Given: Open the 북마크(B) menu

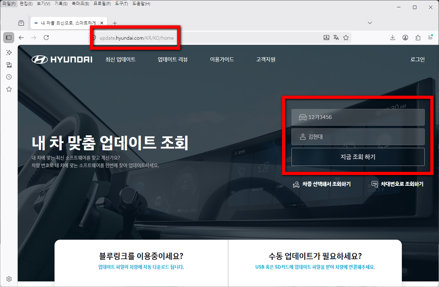Looking at the screenshot, I should [x=80, y=3].
